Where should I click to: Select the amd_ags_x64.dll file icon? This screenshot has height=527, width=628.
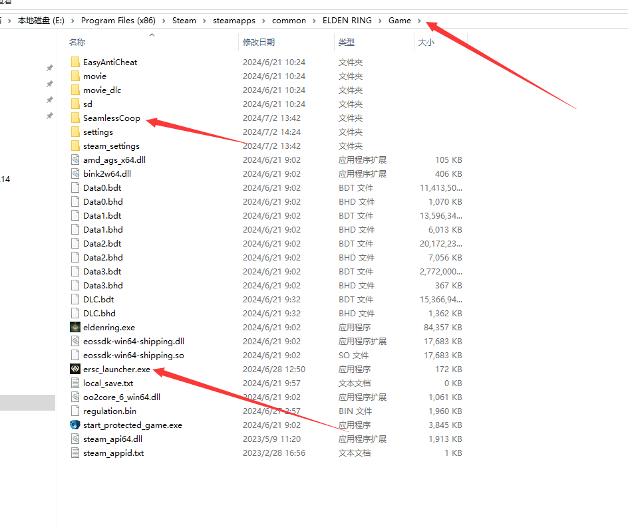point(75,160)
